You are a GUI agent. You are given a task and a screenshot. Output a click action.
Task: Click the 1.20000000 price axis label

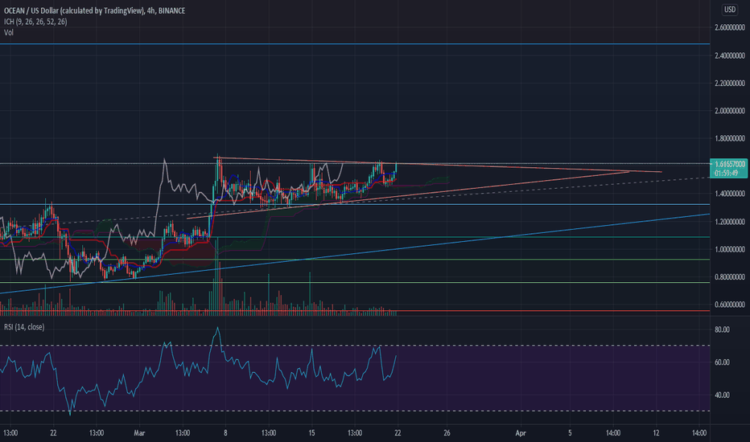729,222
